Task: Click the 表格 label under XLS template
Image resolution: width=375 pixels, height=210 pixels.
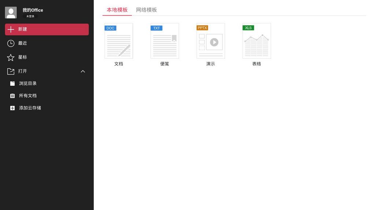Action: click(257, 64)
